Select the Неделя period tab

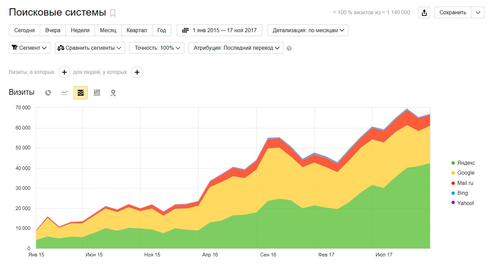pyautogui.click(x=80, y=30)
